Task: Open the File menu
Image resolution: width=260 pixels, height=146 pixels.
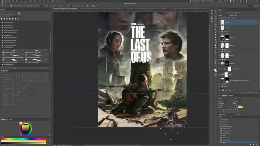Action: coord(13,1)
